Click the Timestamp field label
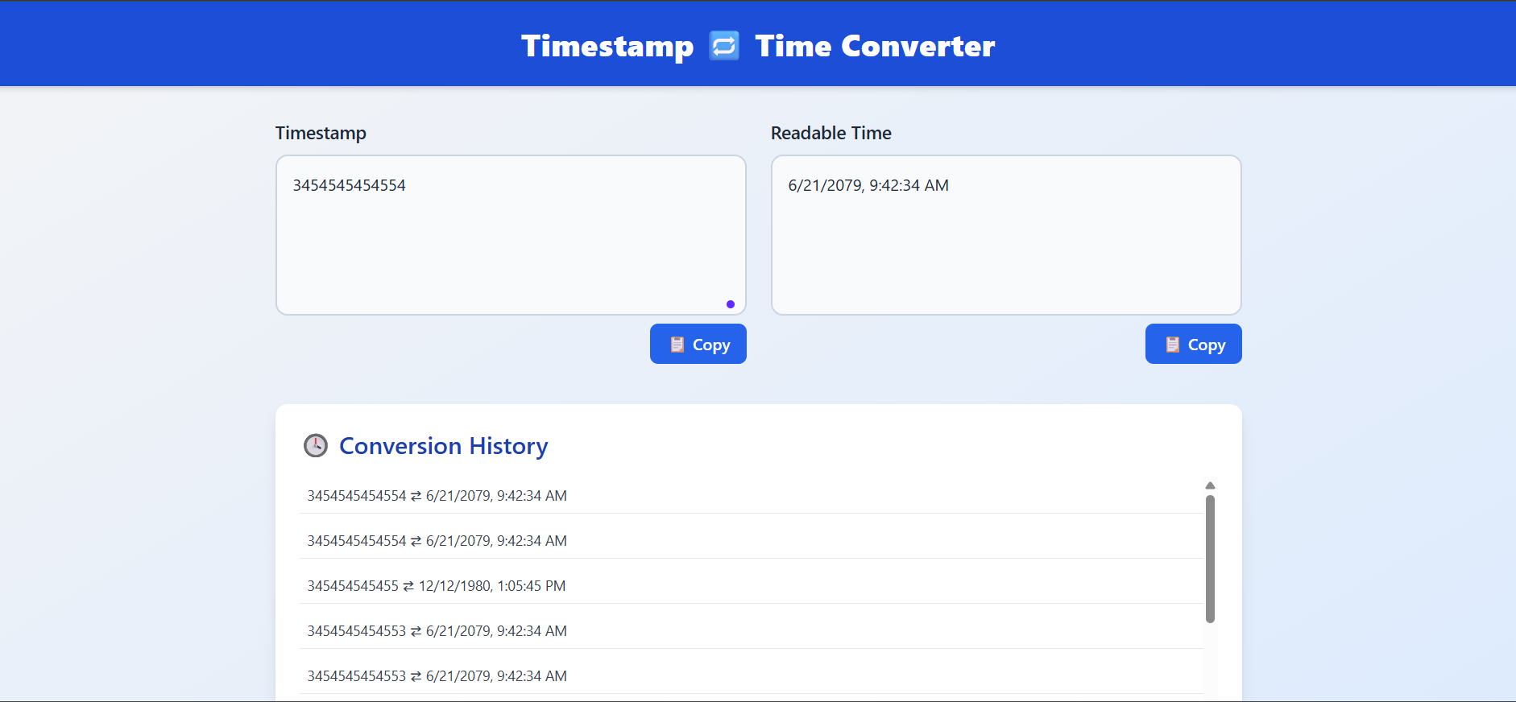Viewport: 1516px width, 702px height. [x=321, y=133]
